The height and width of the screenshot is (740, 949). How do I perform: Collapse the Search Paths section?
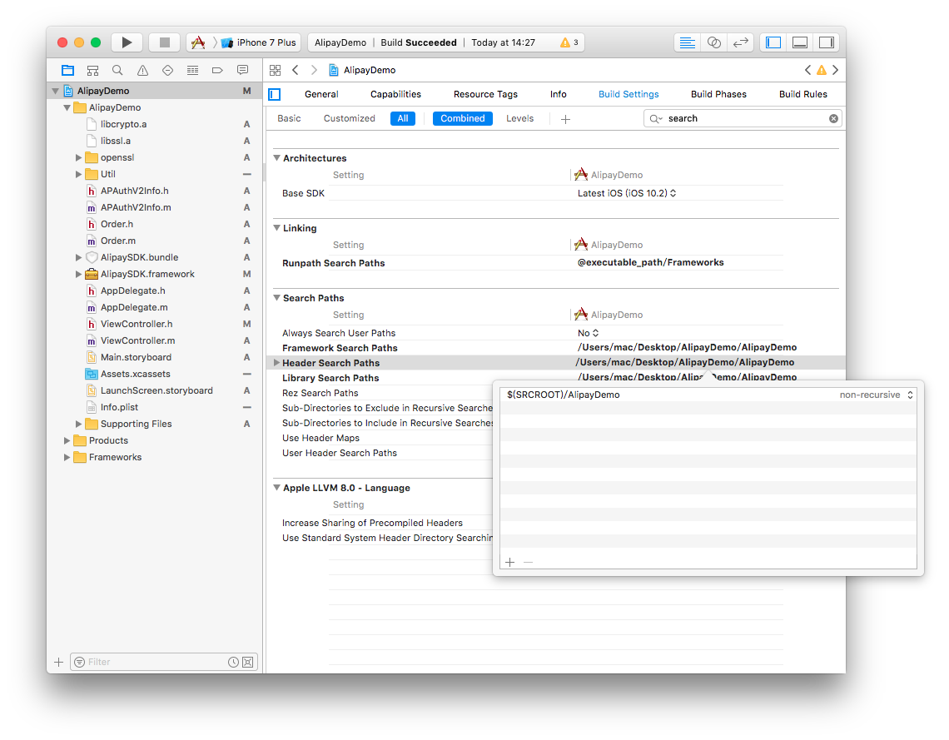[x=276, y=298]
